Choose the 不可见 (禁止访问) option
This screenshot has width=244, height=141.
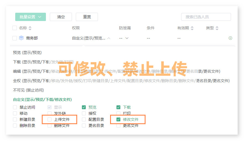pos(28,90)
